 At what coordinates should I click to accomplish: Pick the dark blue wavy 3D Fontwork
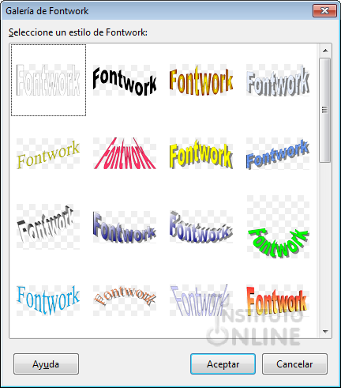coord(125,227)
